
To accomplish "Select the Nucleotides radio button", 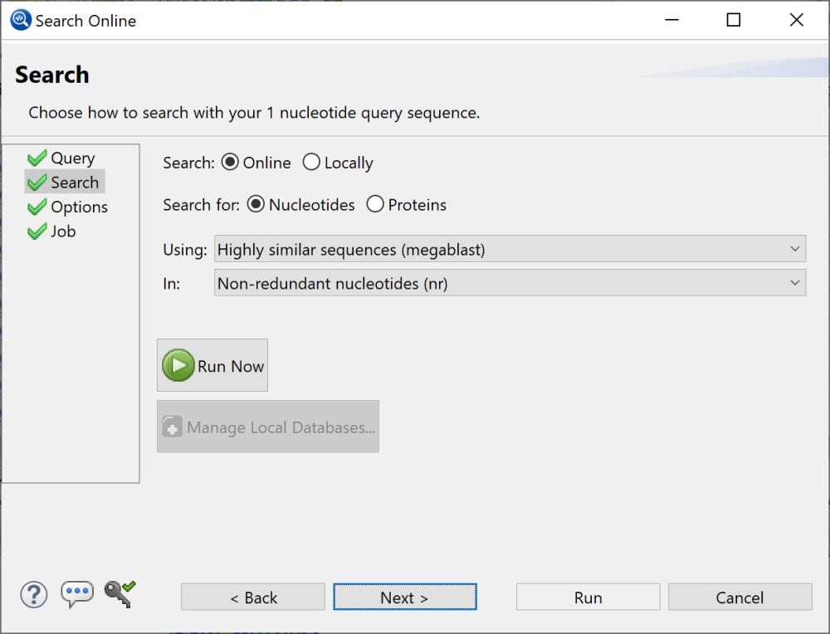I will [x=256, y=204].
